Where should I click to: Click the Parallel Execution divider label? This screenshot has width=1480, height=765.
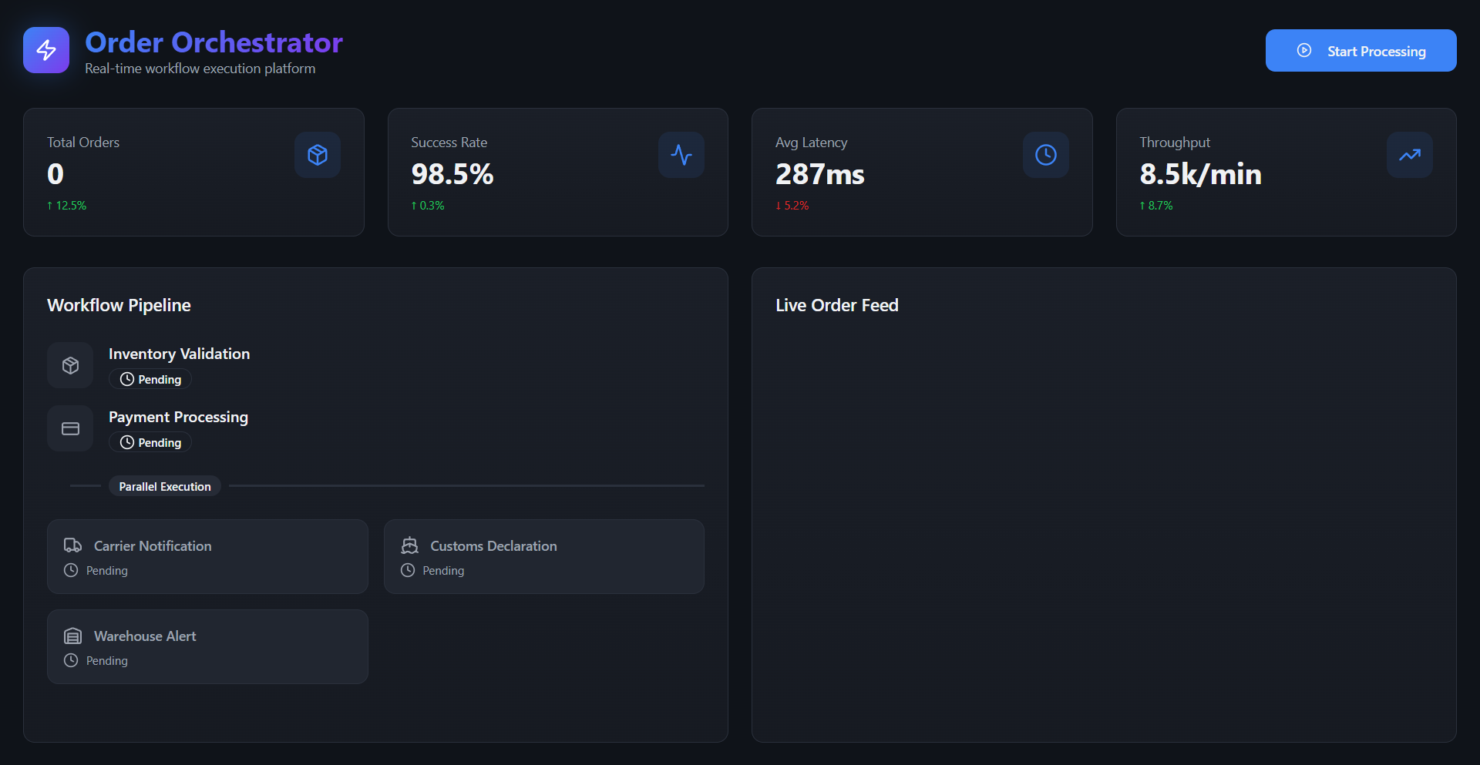(165, 486)
